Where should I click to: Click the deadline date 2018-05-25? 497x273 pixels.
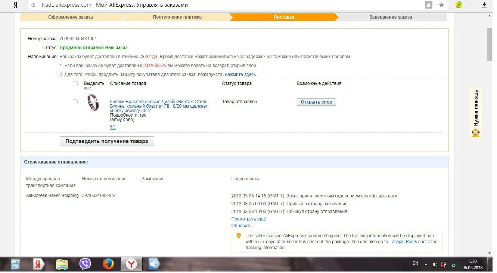pyautogui.click(x=155, y=66)
